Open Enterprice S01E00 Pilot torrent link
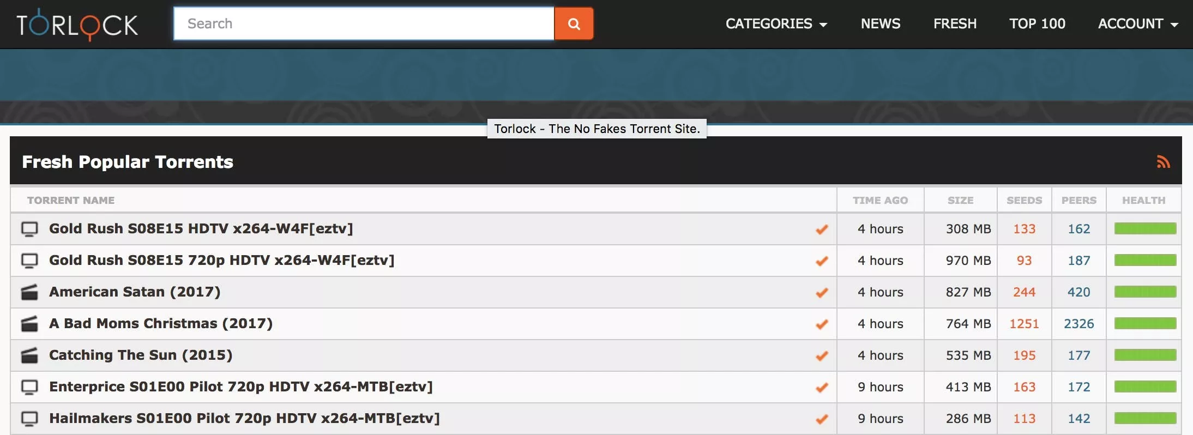Image resolution: width=1193 pixels, height=435 pixels. click(x=240, y=387)
